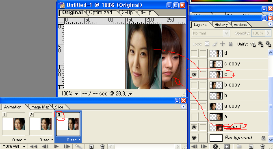Screen dimensions: 273x149
Task: Duplicate the current animation frame
Action: pyautogui.click(x=91, y=147)
